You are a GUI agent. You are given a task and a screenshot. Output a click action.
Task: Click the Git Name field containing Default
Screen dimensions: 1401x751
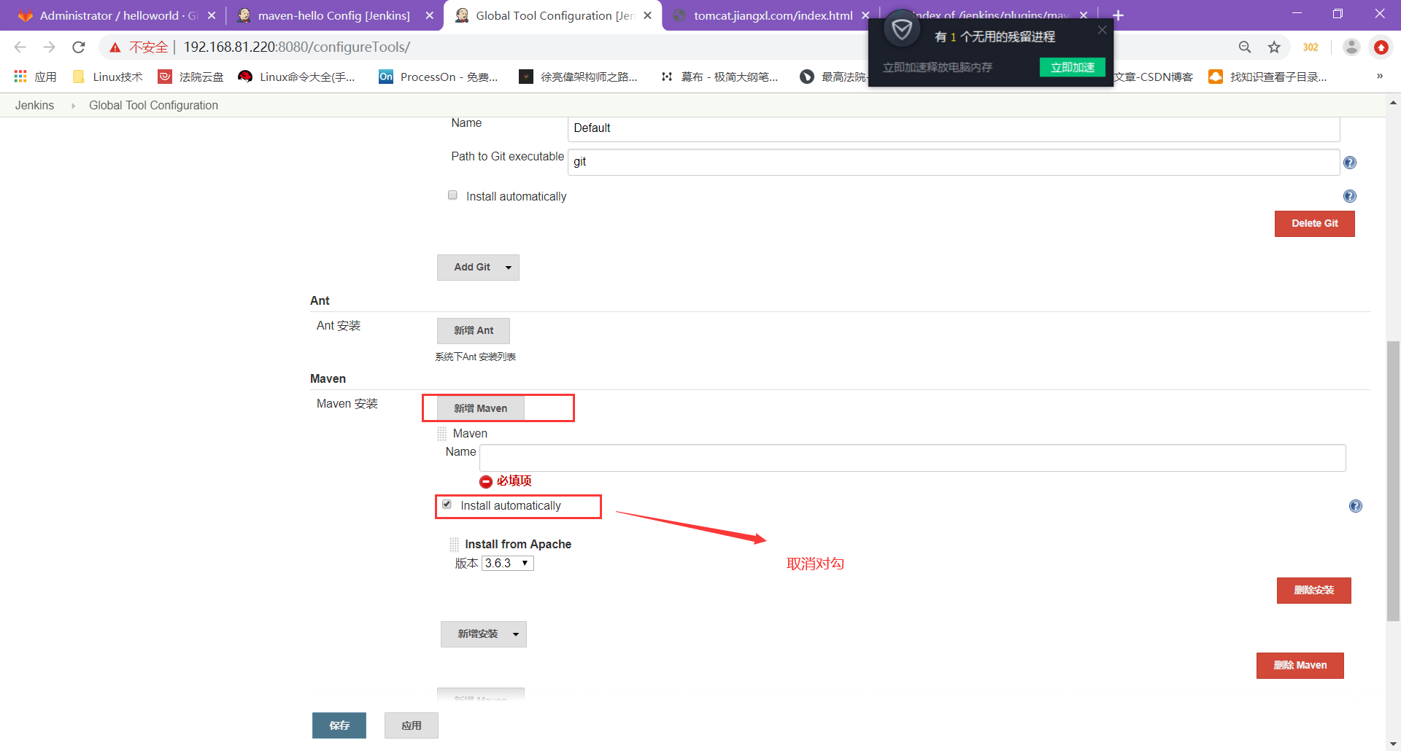click(953, 128)
